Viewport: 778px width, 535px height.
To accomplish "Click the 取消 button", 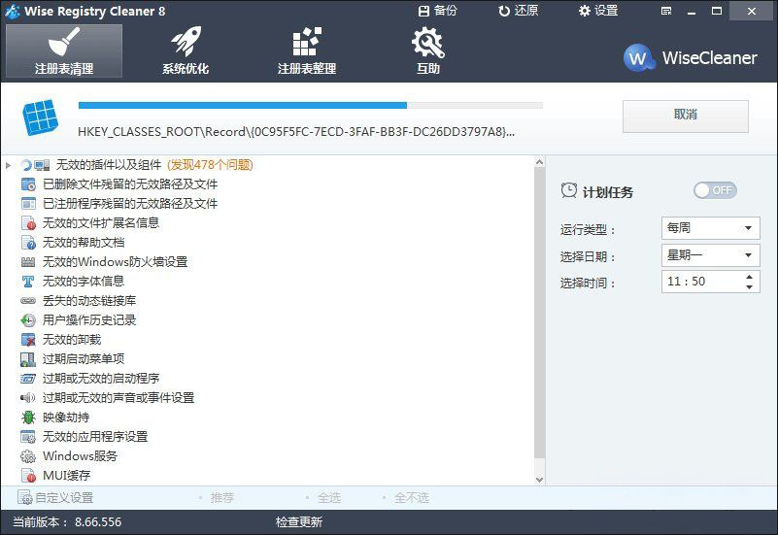I will point(685,116).
